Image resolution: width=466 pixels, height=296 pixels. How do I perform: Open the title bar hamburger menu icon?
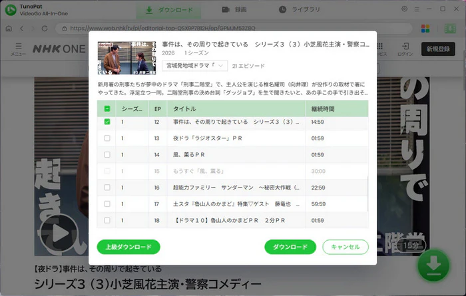click(417, 9)
